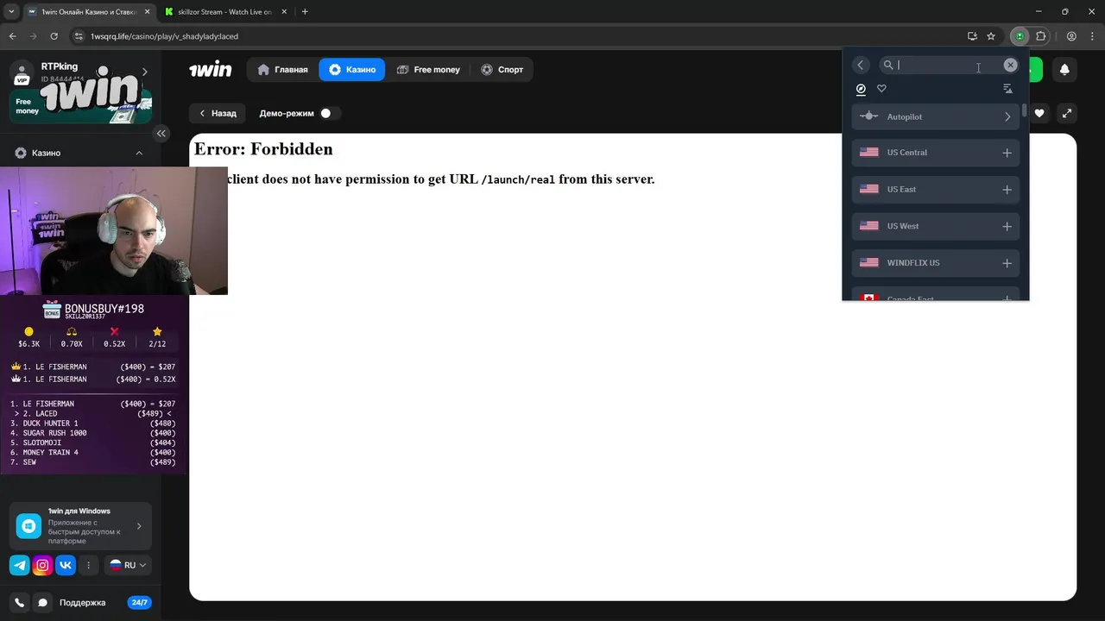
Task: Open the VK social link
Action: (x=66, y=565)
